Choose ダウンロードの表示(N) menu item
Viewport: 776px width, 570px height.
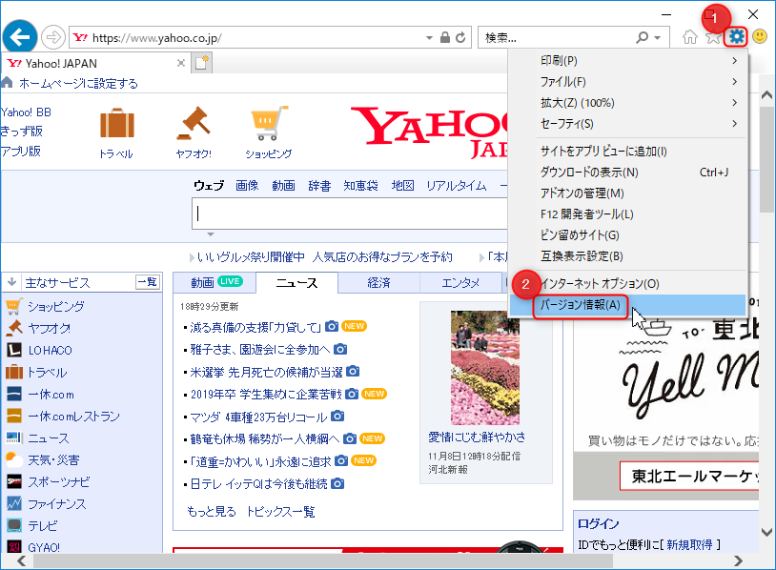click(x=627, y=173)
